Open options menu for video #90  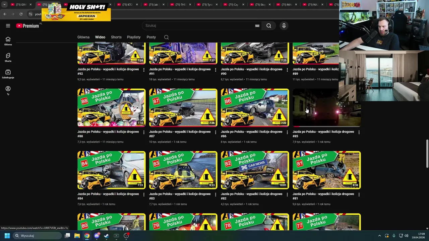pyautogui.click(x=287, y=70)
